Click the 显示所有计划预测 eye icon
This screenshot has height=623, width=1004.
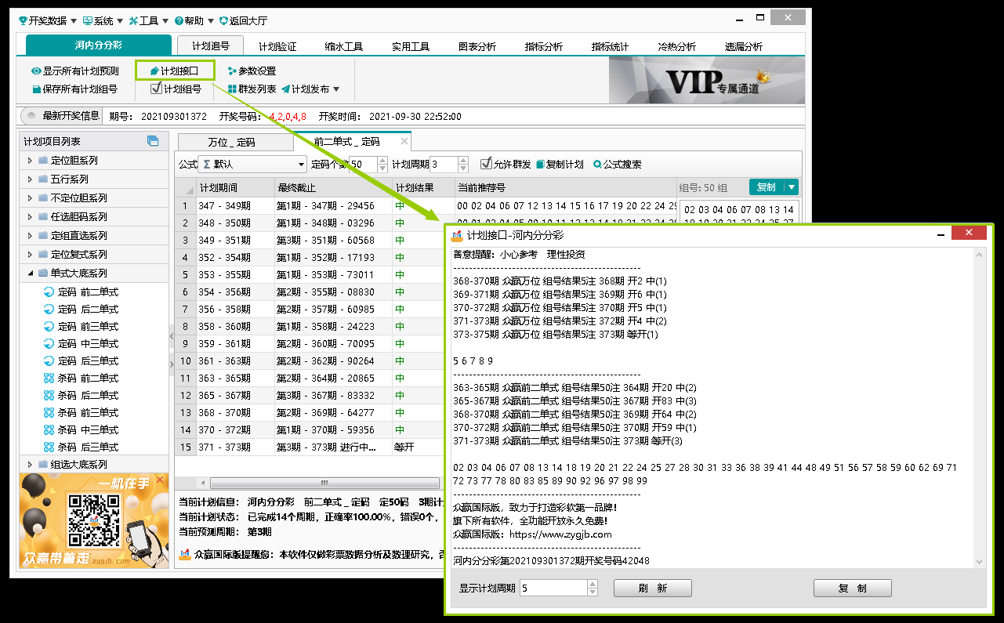pyautogui.click(x=36, y=71)
